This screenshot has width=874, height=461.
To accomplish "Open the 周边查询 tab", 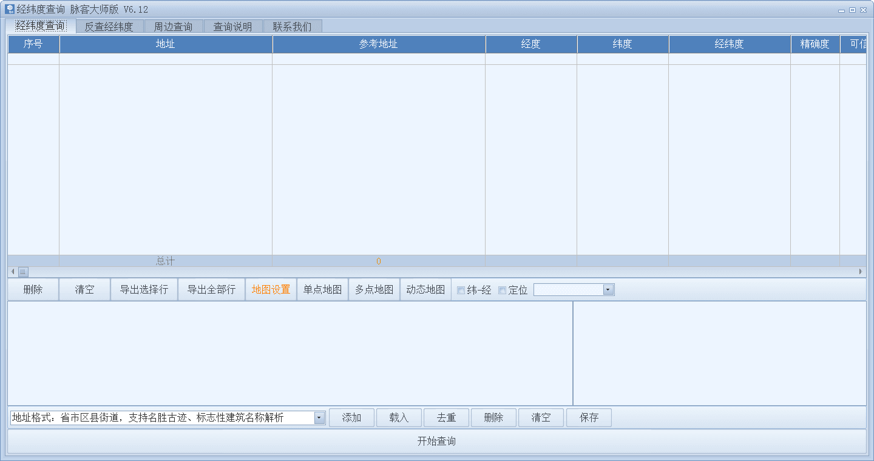I will coord(173,27).
